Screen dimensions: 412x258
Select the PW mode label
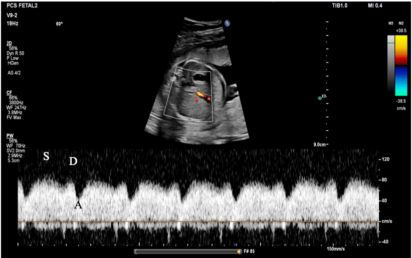pos(10,135)
